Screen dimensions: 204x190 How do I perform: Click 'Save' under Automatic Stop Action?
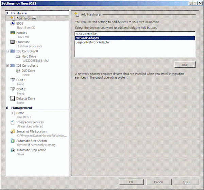[x=20, y=154]
